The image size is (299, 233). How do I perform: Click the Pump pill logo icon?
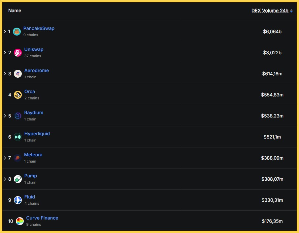(18, 179)
